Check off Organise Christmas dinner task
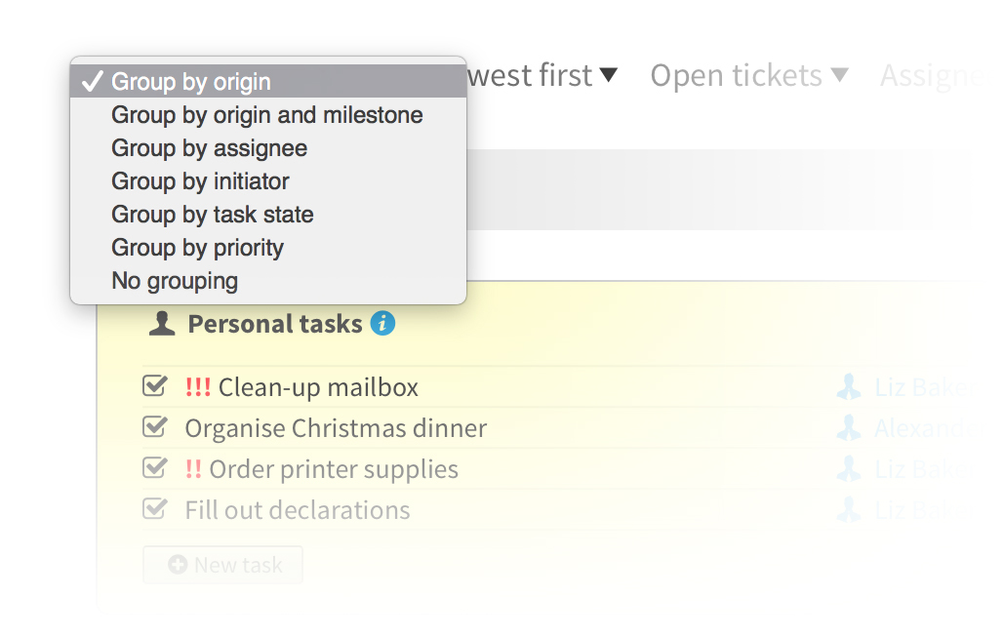This screenshot has height=636, width=1003. point(154,427)
